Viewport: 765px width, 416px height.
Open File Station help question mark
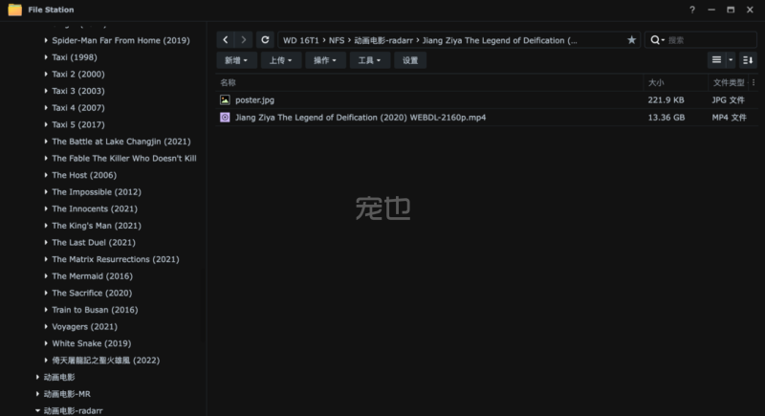(692, 10)
